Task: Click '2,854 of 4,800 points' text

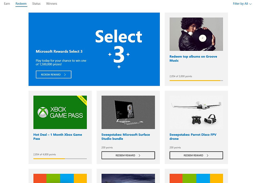Action: point(44,154)
